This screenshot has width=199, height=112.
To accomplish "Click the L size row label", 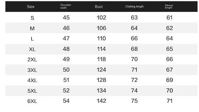I will tap(32, 39).
